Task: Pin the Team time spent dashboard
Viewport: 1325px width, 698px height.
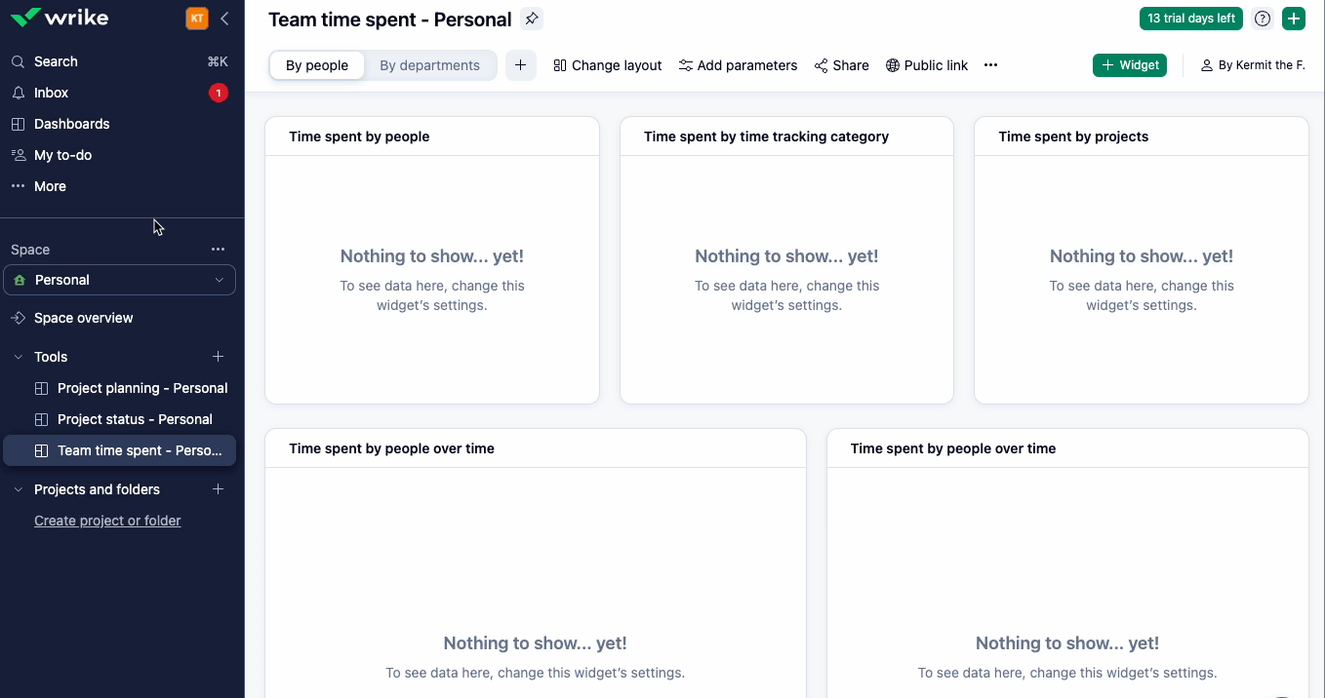Action: click(x=531, y=19)
